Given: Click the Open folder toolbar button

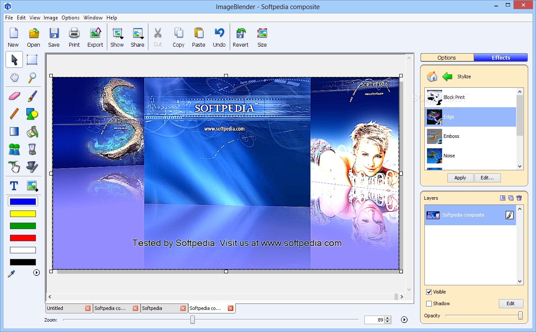Looking at the screenshot, I should tap(33, 38).
